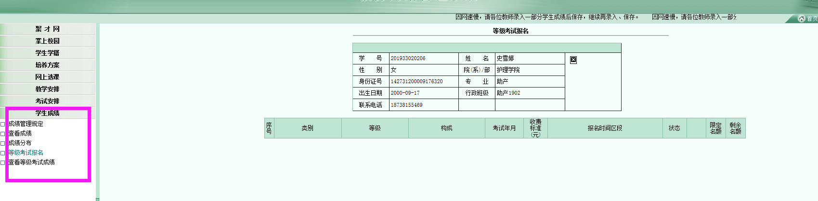The image size is (818, 201).
Task: Click the 首页 home icon
Action: click(x=802, y=19)
